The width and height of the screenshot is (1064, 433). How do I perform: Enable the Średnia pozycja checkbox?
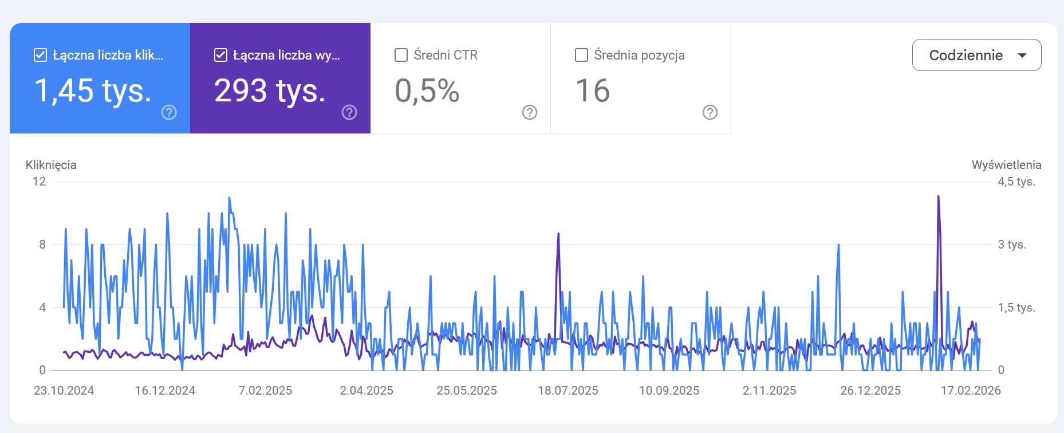click(x=581, y=55)
